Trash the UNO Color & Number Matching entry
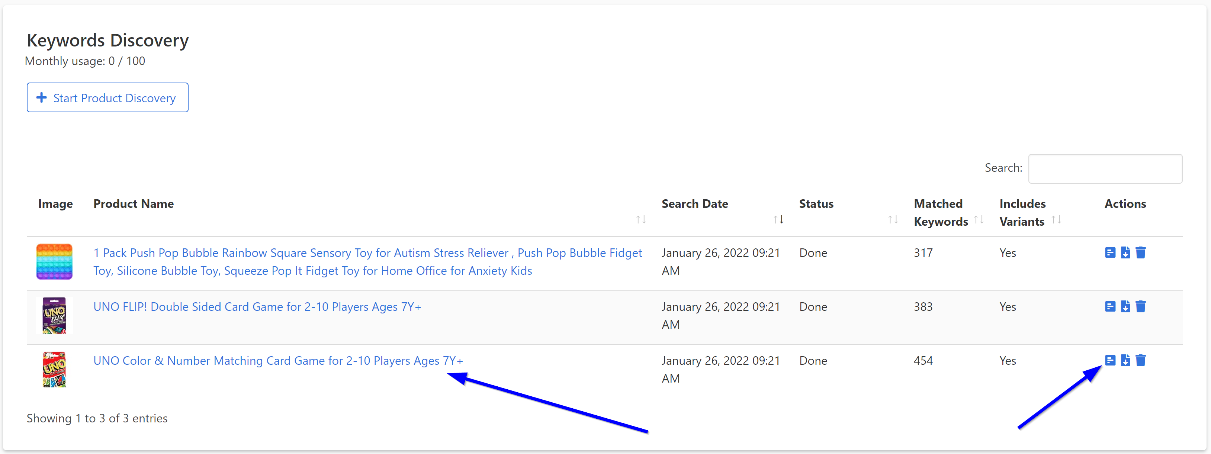The image size is (1211, 454). [1140, 360]
